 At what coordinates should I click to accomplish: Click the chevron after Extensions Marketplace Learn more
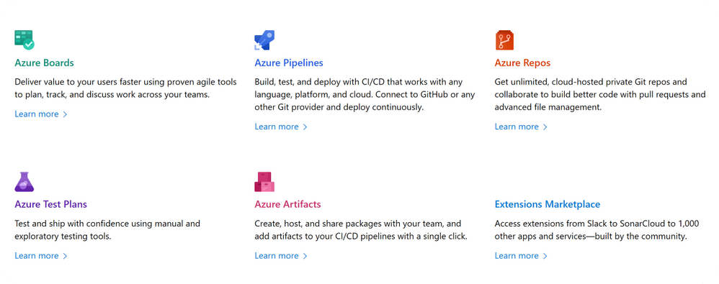tap(545, 256)
